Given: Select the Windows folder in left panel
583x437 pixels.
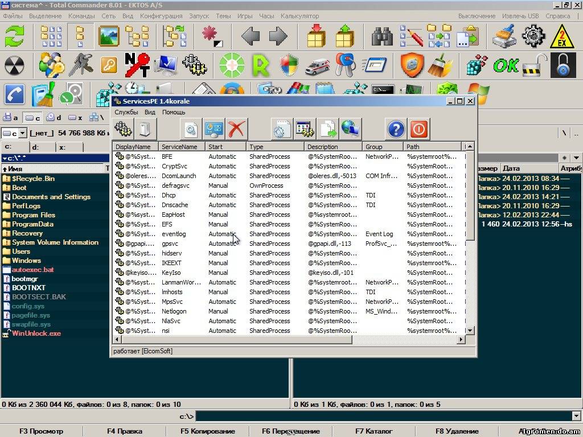Looking at the screenshot, I should (x=26, y=261).
